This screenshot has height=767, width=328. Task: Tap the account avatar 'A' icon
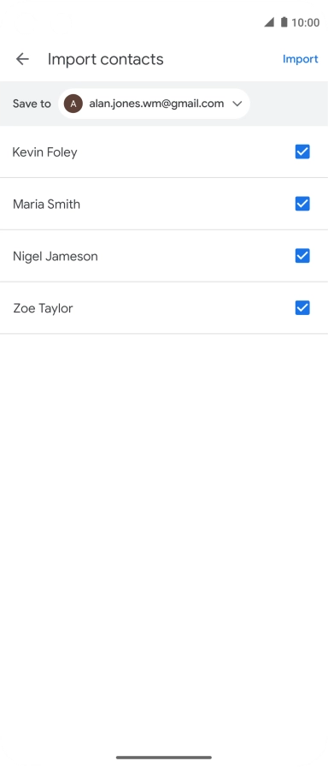(x=73, y=104)
